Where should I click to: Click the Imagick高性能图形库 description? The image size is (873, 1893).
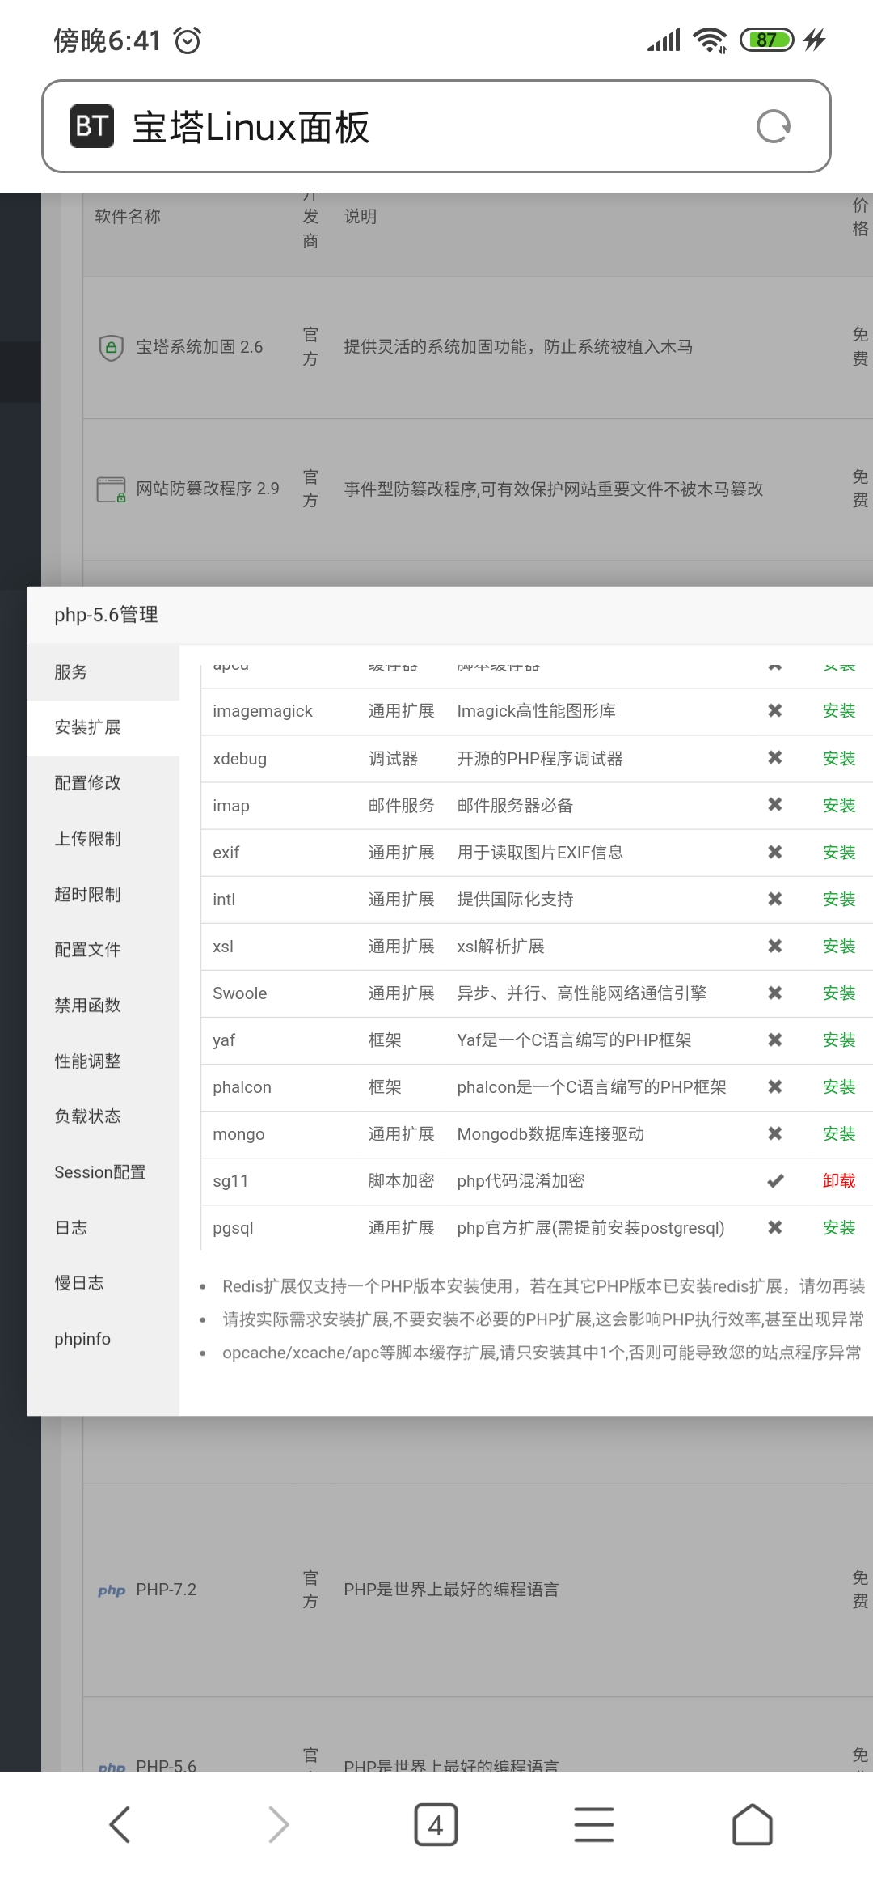pyautogui.click(x=537, y=711)
